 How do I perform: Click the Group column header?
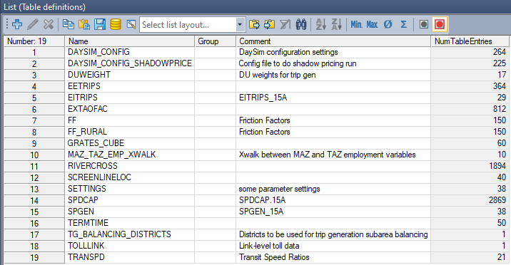[215, 41]
